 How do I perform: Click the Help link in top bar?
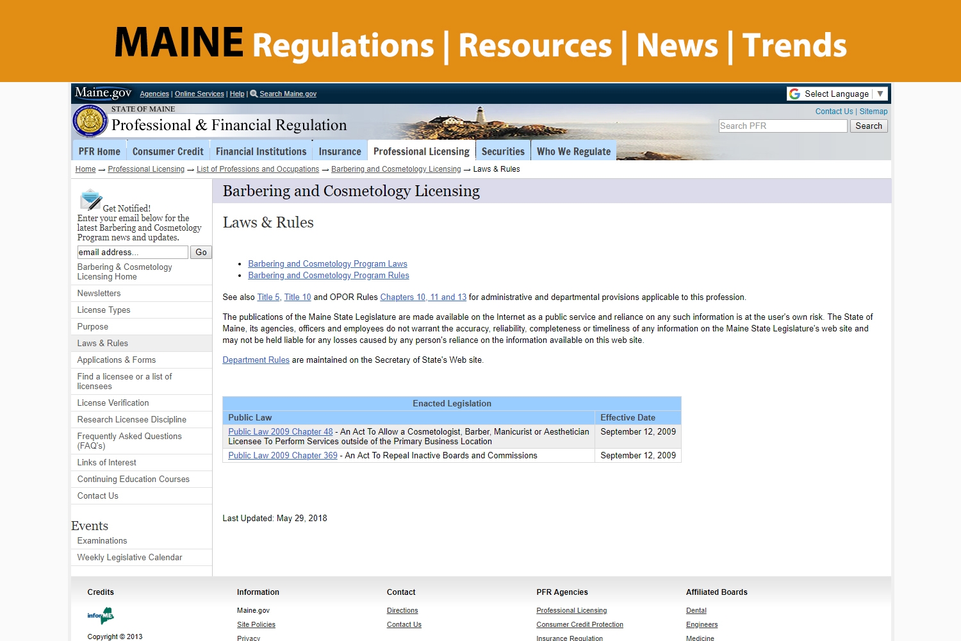tap(237, 94)
